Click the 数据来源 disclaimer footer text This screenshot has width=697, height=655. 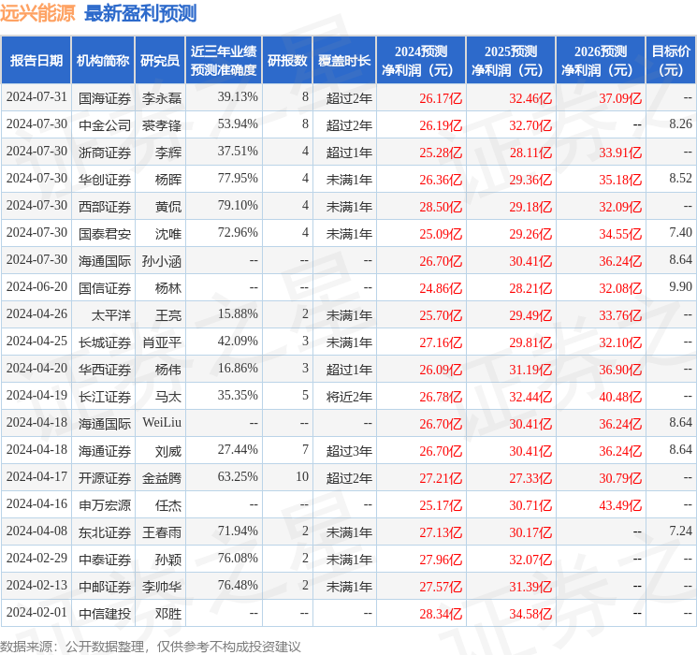(x=151, y=646)
